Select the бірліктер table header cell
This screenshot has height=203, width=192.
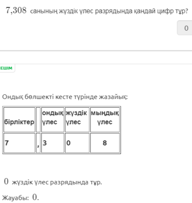[19, 120]
